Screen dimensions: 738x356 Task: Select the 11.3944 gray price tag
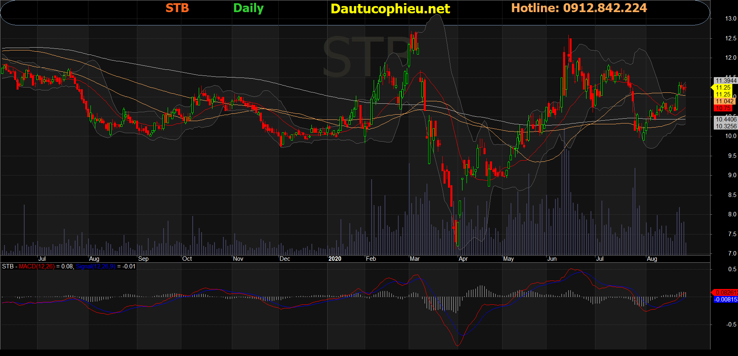(725, 81)
